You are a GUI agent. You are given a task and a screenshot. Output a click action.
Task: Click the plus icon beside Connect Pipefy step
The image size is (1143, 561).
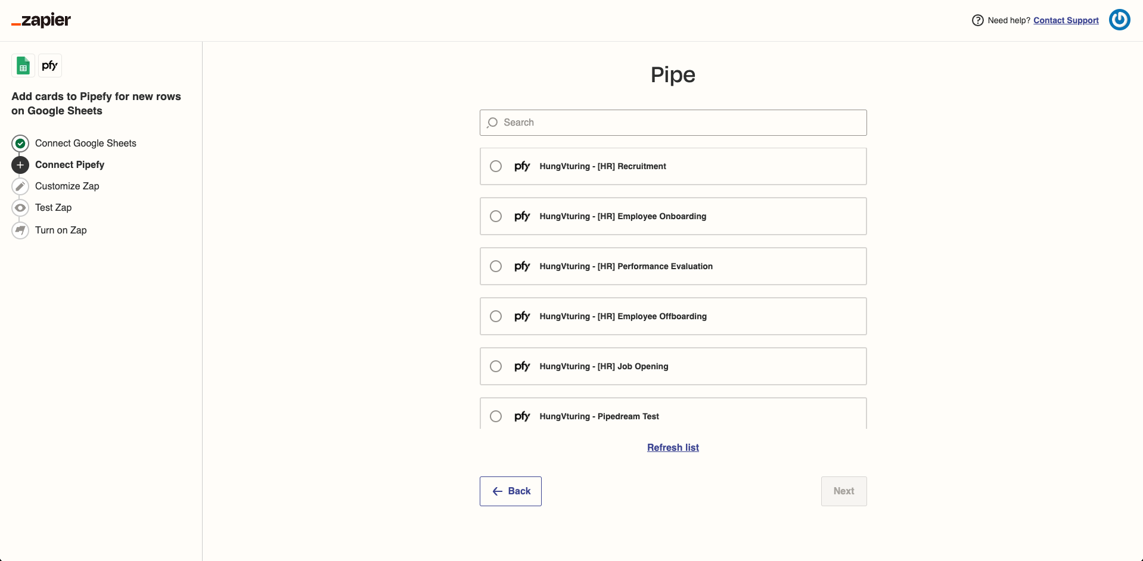(x=20, y=165)
